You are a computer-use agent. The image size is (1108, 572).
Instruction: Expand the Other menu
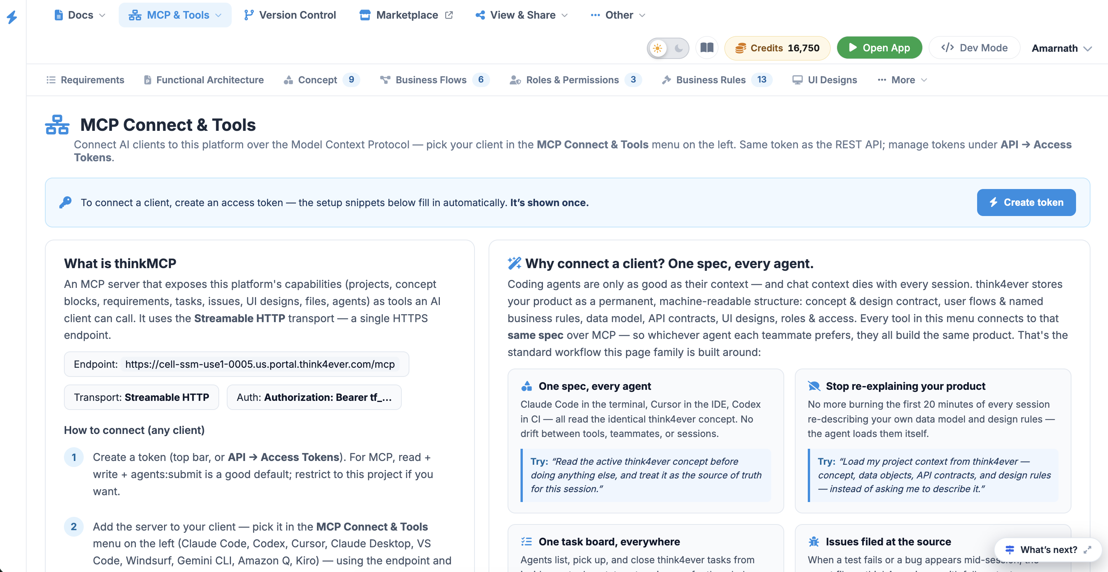click(618, 15)
